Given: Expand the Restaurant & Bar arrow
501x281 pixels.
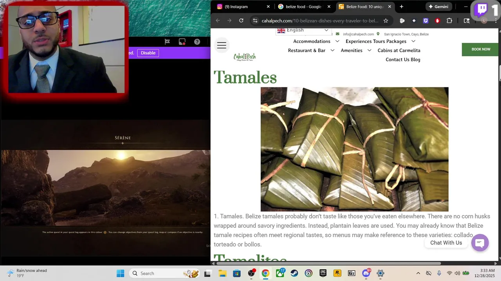Looking at the screenshot, I should coord(332,50).
